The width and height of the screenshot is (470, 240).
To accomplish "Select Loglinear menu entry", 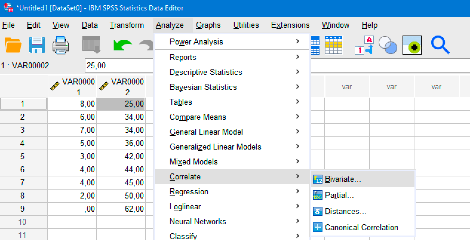I will 232,207.
